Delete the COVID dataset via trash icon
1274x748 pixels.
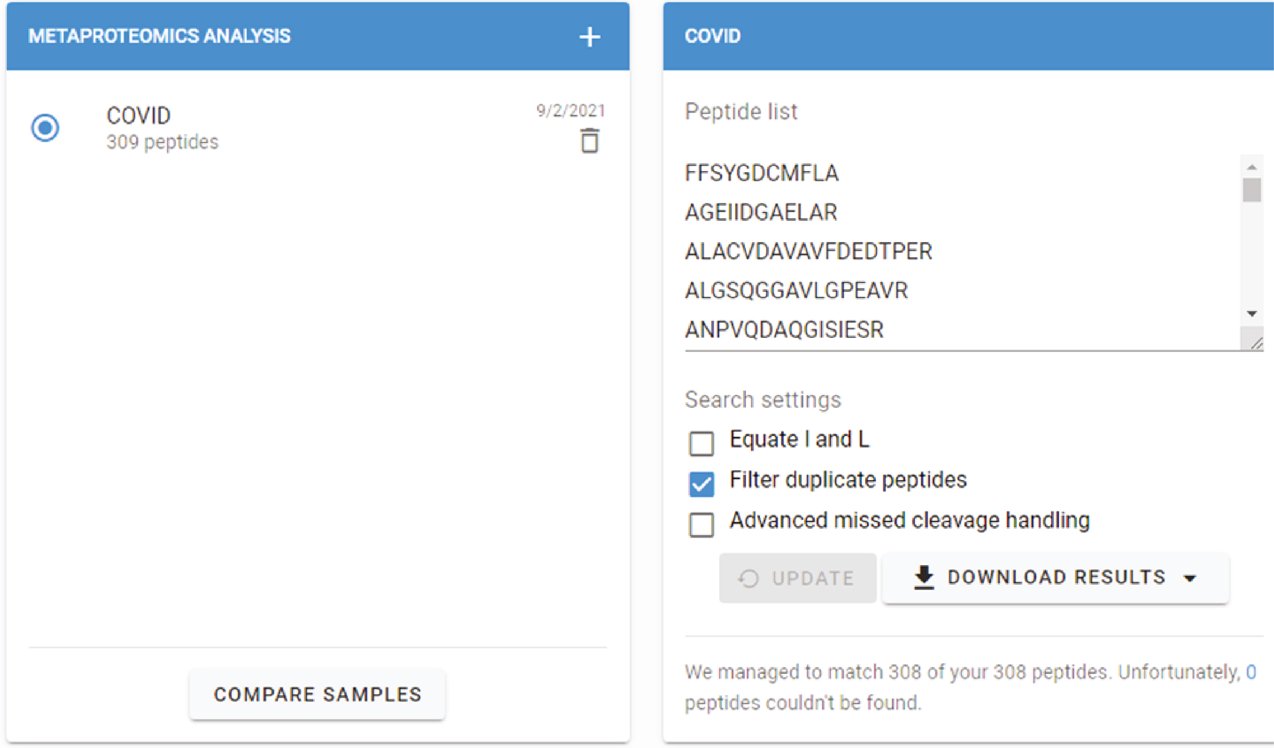pos(589,140)
